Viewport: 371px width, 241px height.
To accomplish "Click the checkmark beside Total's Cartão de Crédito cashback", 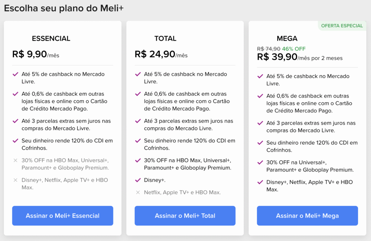I will pos(137,94).
